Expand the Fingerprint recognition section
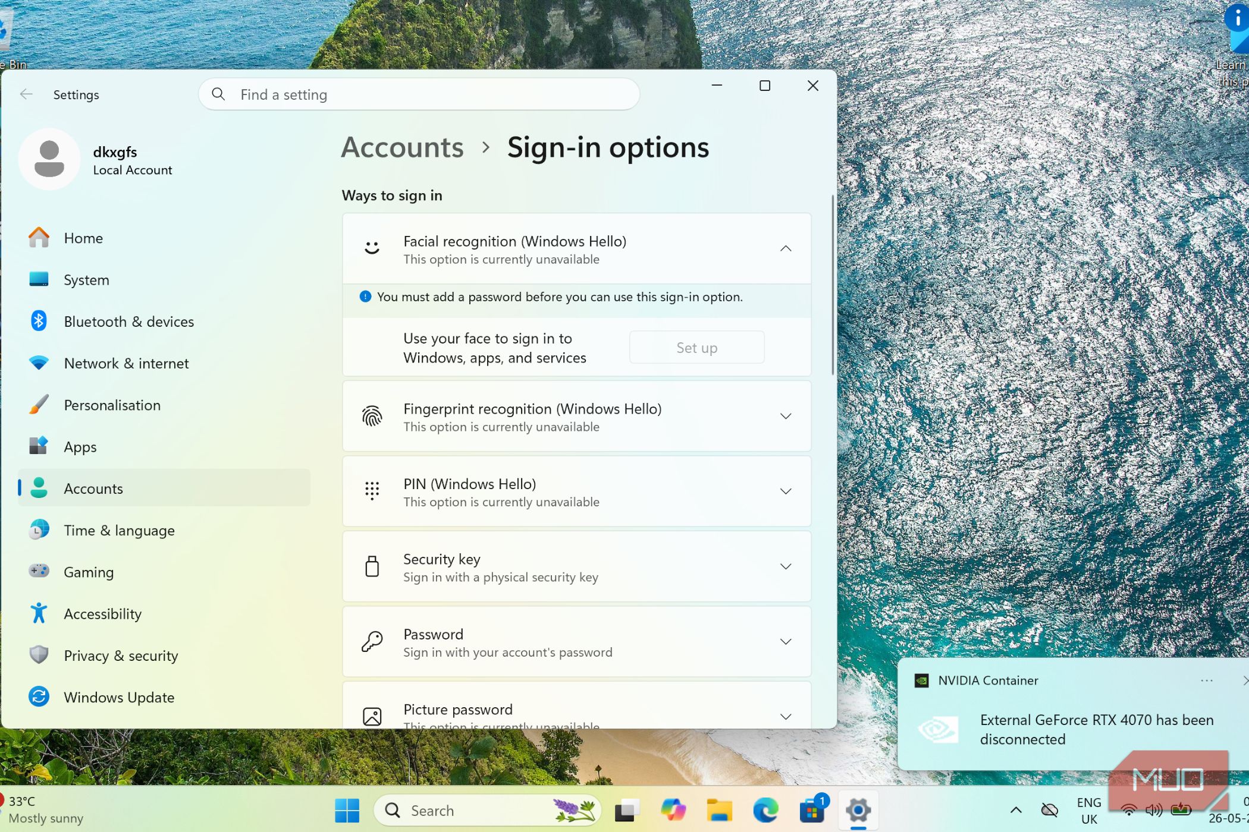 (x=786, y=417)
